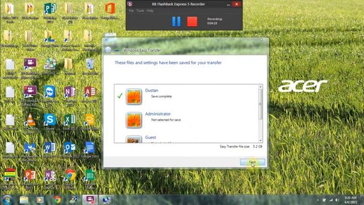
Task: Click the Next button in Easy Transfer
Action: coord(253,162)
